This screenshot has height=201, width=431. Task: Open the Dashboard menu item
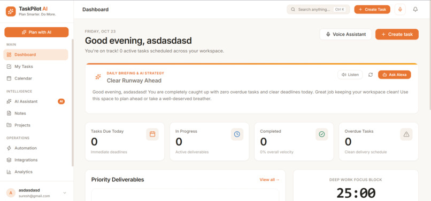(x=36, y=54)
